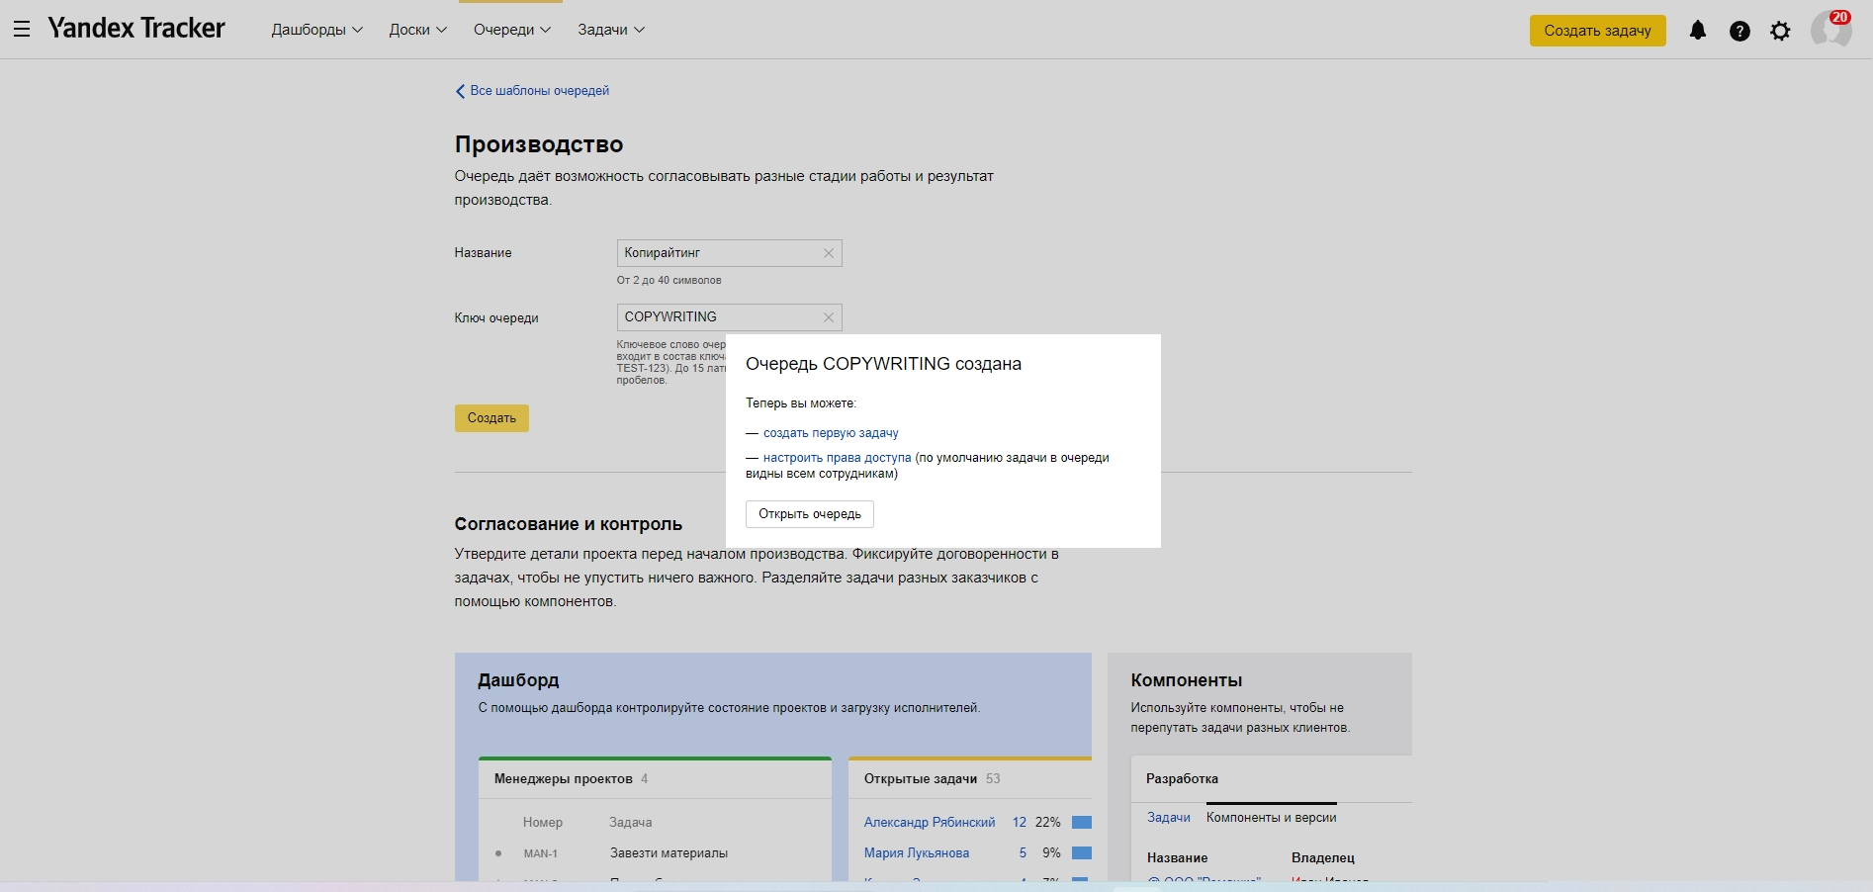Open the notifications bell

click(1698, 31)
